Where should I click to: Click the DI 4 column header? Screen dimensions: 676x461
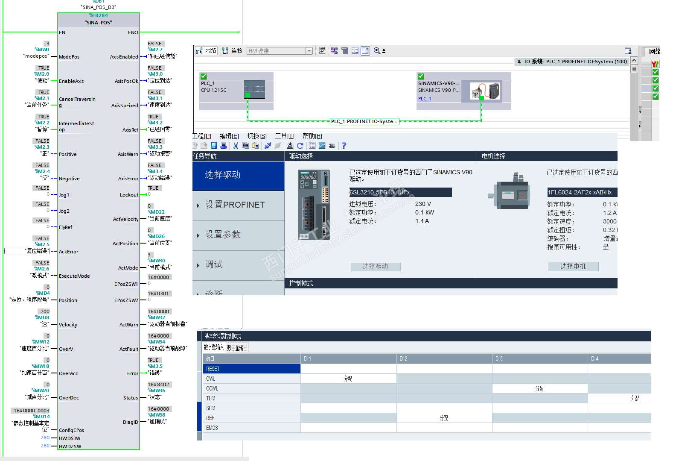click(619, 359)
